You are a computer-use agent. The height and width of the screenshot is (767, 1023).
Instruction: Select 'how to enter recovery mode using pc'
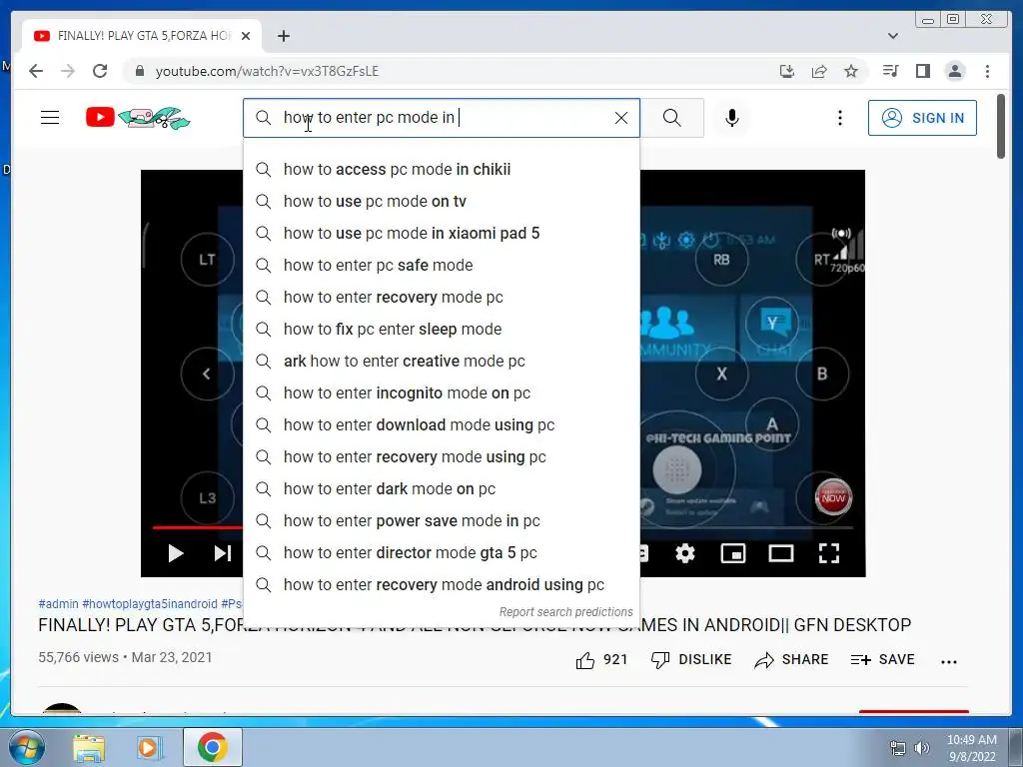[442, 457]
